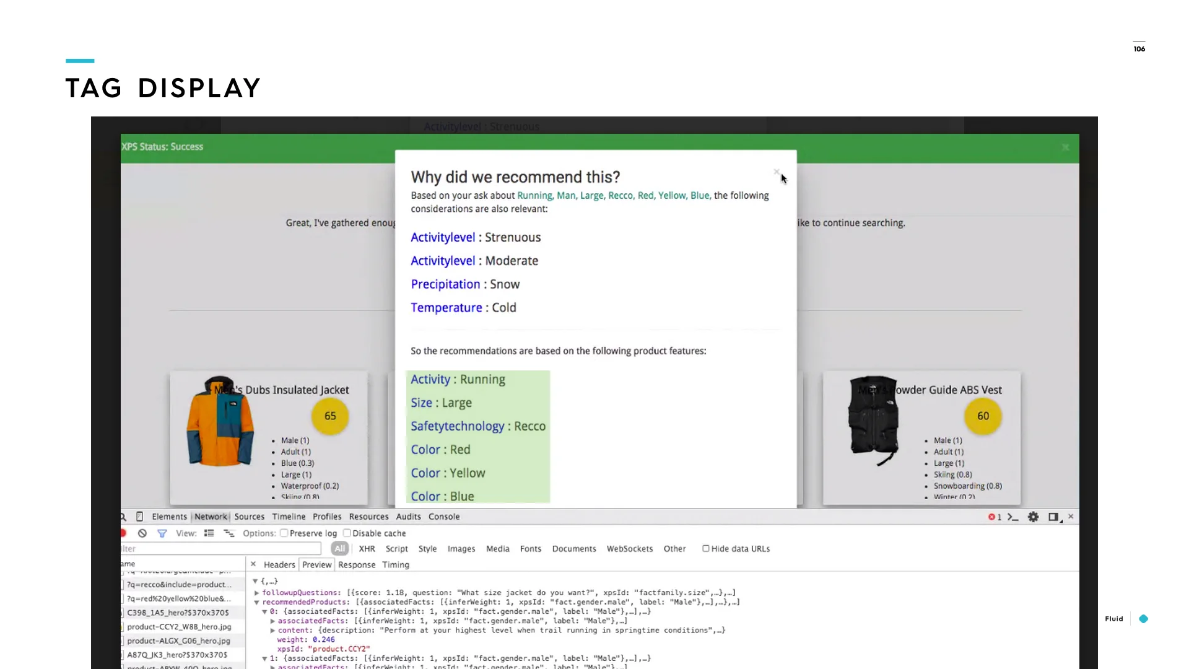Collapse the recommendedProducts node
Screen dimensions: 1189x669
pyautogui.click(x=257, y=602)
